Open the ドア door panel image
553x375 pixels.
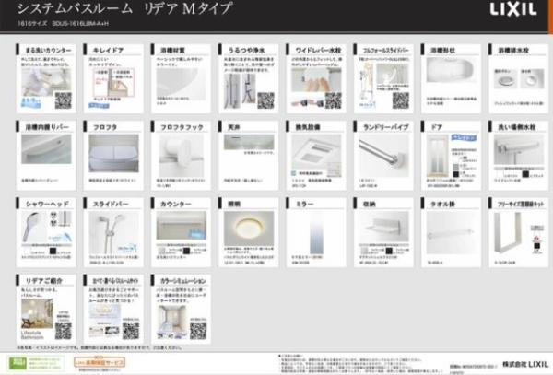pyautogui.click(x=437, y=156)
